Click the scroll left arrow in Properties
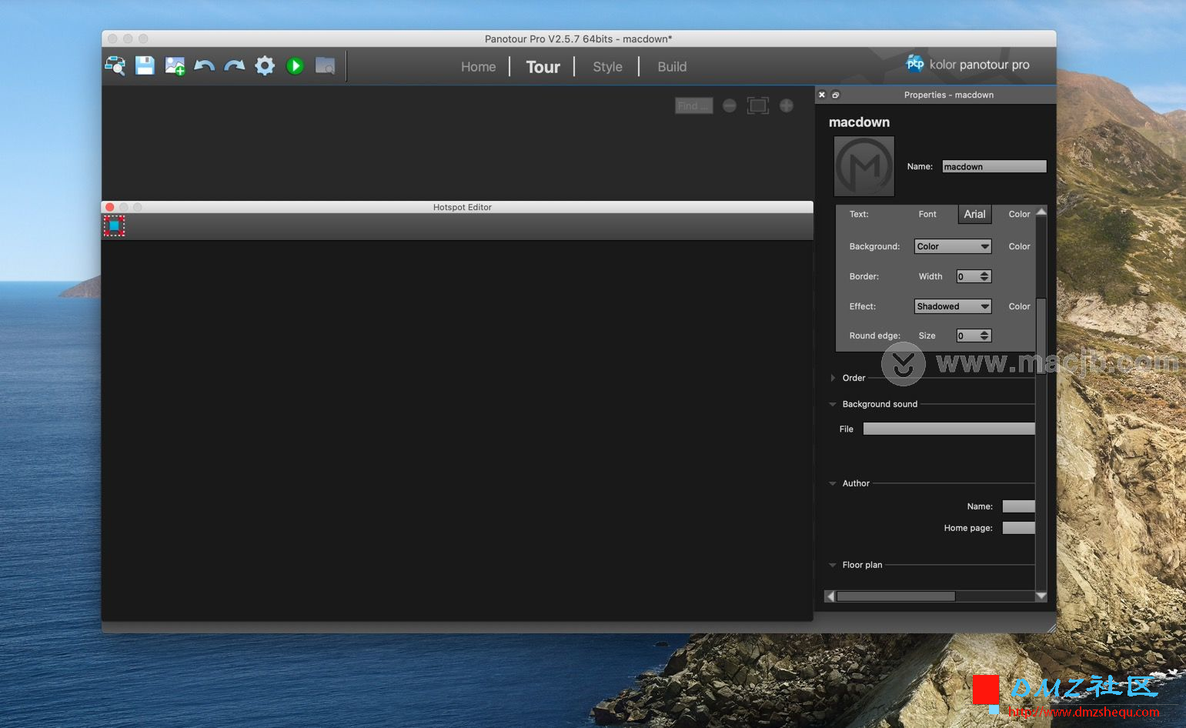This screenshot has width=1186, height=728. click(830, 596)
